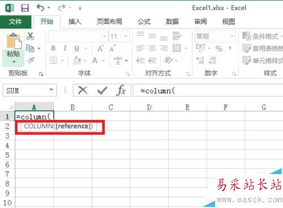Click the Percent Style icon

point(219,49)
